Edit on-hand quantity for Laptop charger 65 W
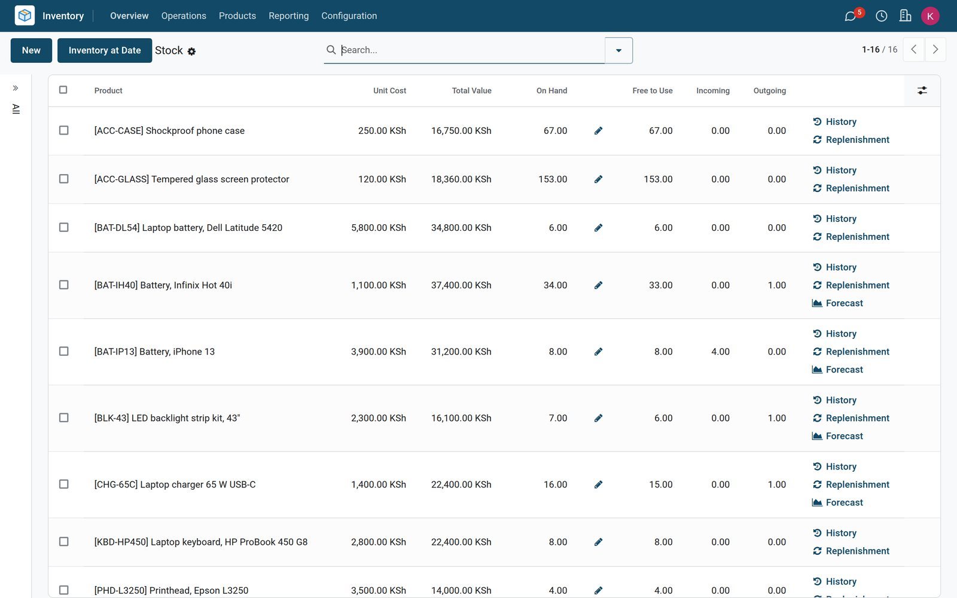Image resolution: width=957 pixels, height=598 pixels. [598, 484]
